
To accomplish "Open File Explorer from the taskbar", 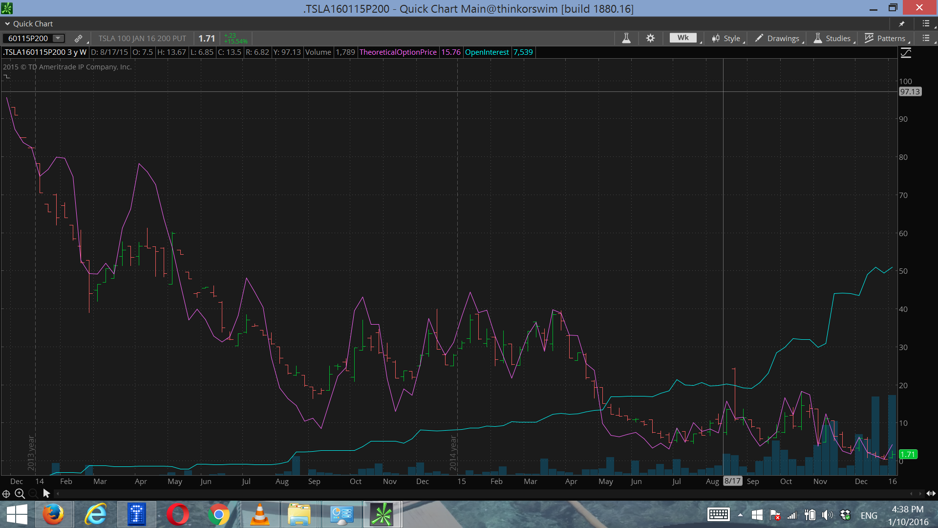I will [299, 514].
